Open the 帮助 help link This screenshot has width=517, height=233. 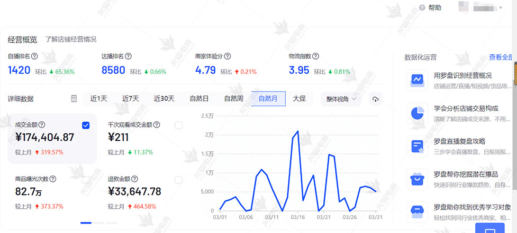(434, 8)
